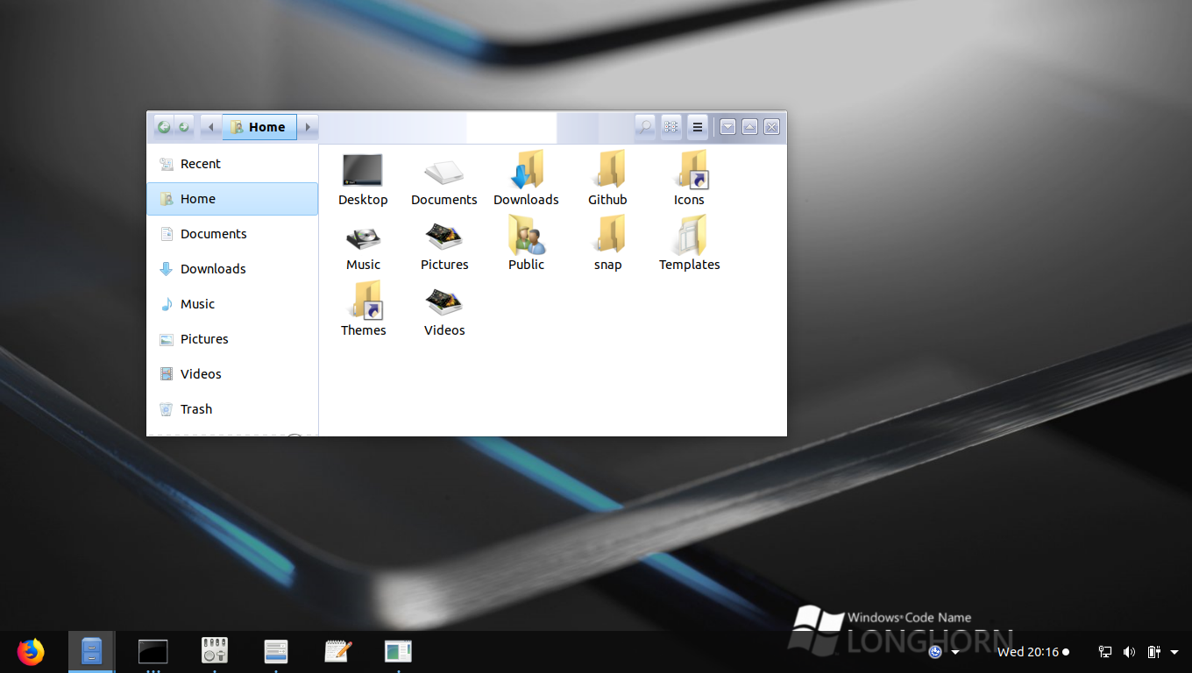Select the Themes shortcut folder

(366, 301)
